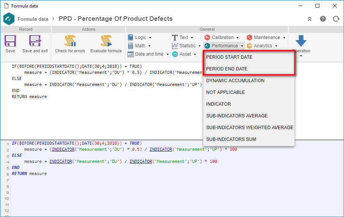Run the Evaluate formula icon
The width and height of the screenshot is (344, 217).
(106, 41)
